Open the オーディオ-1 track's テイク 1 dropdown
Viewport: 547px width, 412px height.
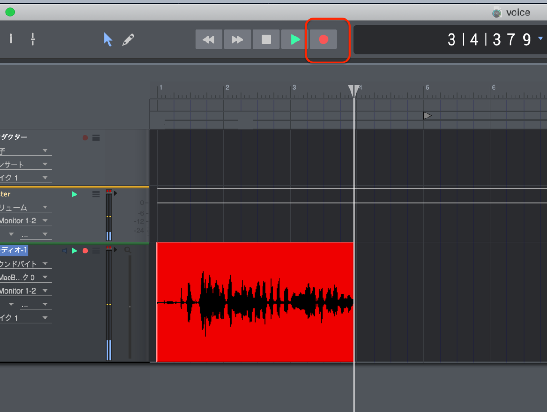tap(26, 318)
